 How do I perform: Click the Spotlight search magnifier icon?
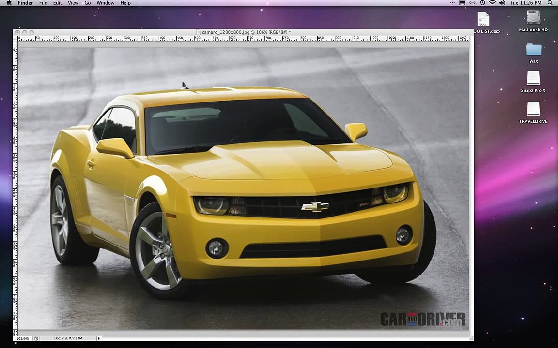click(x=550, y=3)
